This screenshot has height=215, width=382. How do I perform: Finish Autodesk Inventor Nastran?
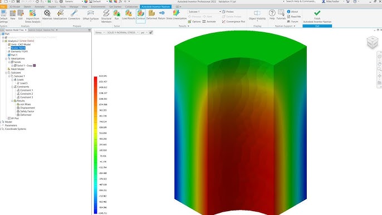317,16
